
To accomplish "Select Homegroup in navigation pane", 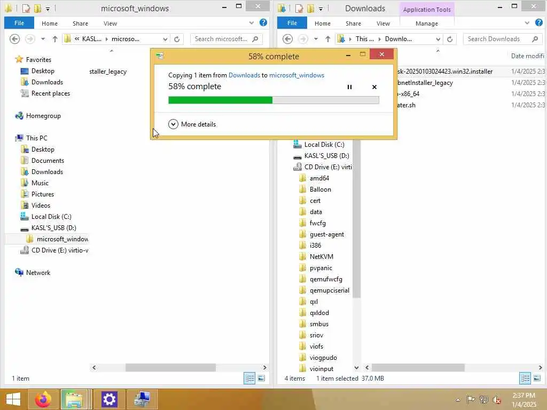I will 38,116.
